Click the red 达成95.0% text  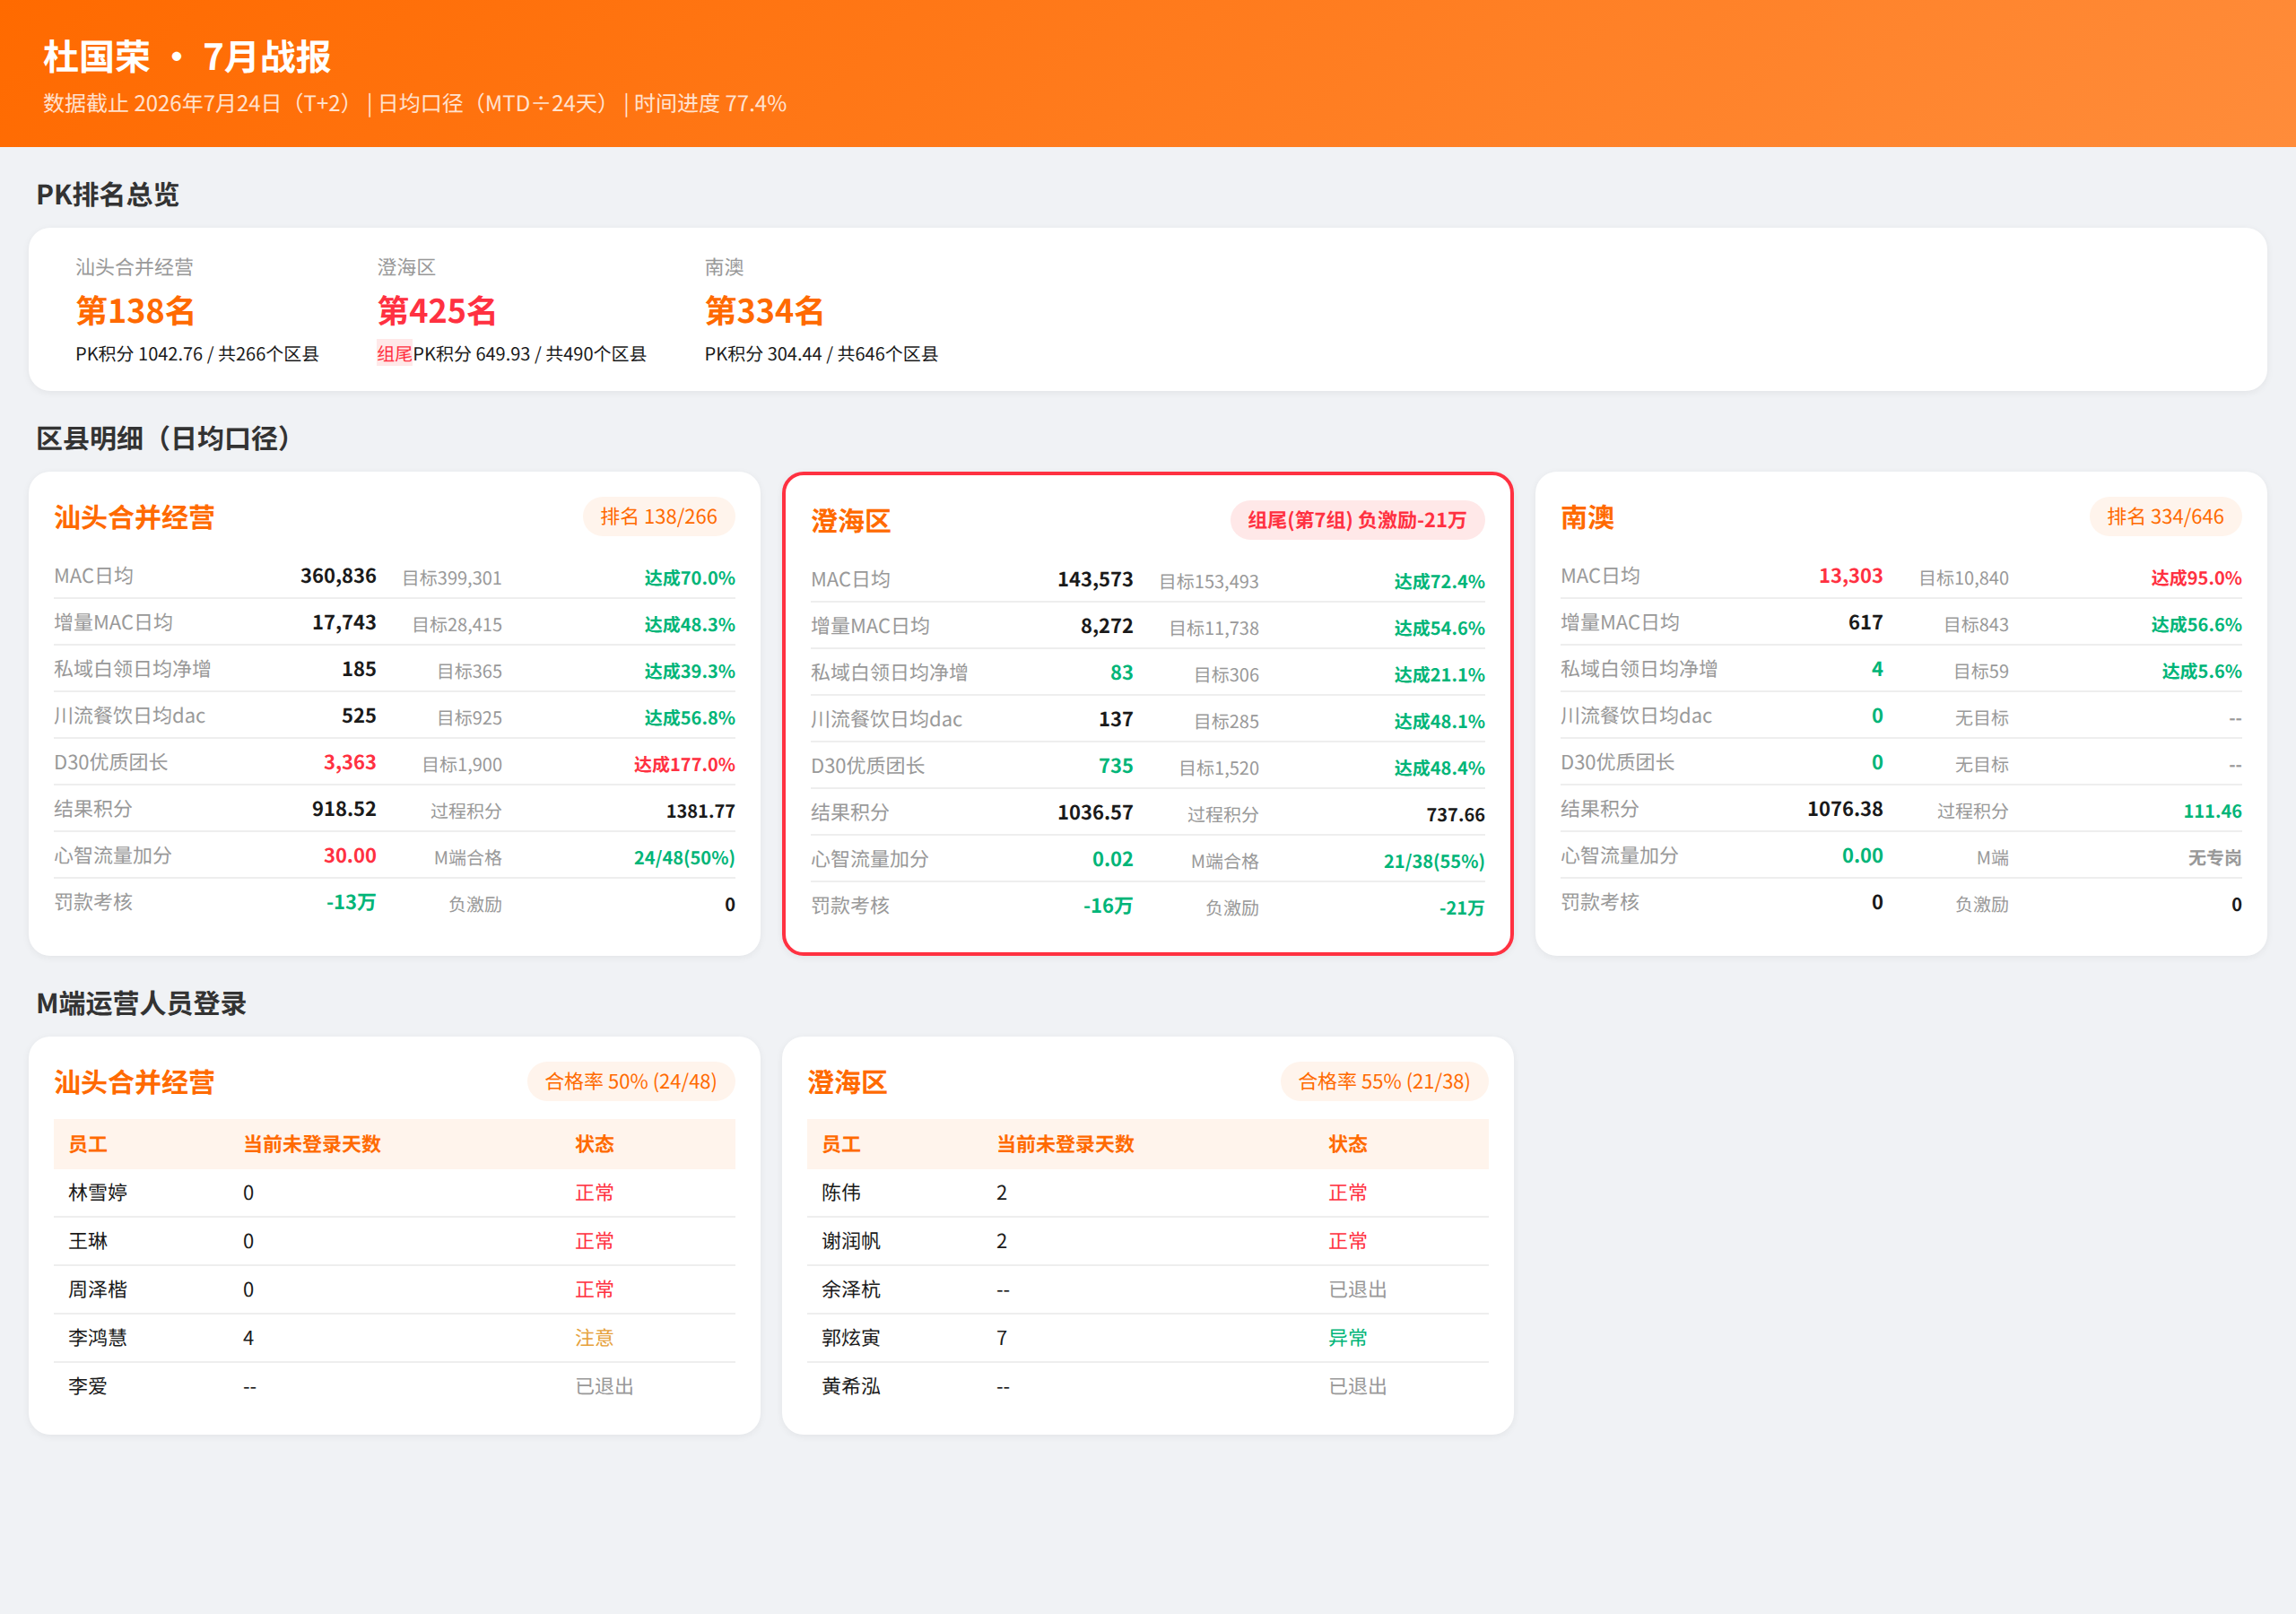2196,578
